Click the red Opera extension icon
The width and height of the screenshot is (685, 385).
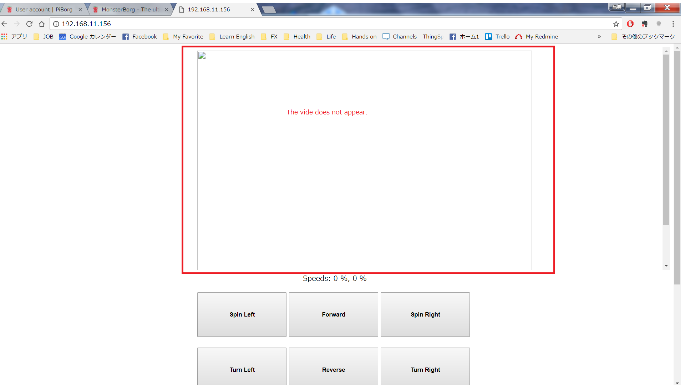click(x=630, y=24)
